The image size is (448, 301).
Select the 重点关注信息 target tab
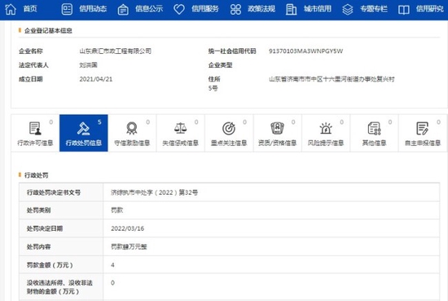pos(229,133)
